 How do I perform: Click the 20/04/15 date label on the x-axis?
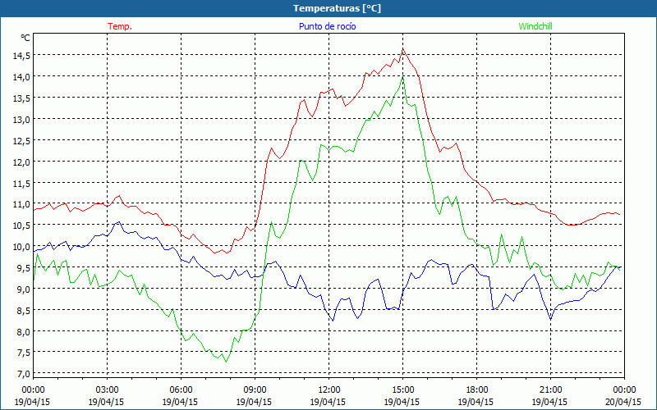click(x=623, y=402)
